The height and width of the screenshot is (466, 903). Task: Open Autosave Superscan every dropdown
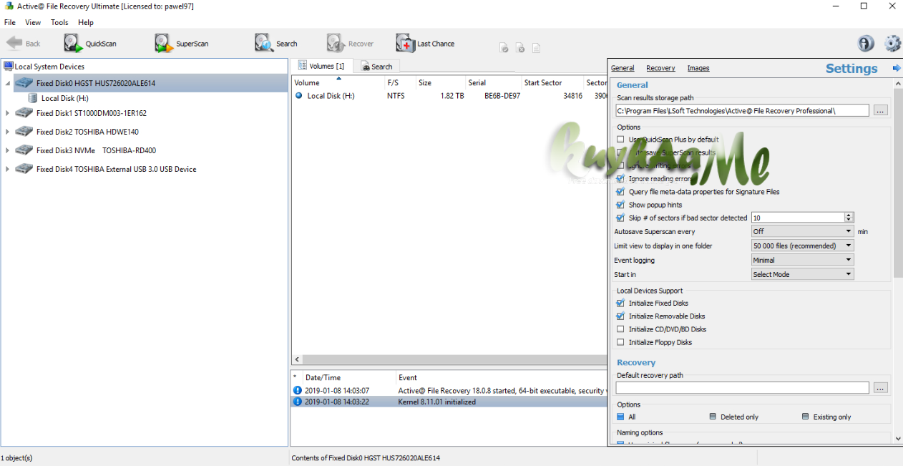[x=802, y=231]
